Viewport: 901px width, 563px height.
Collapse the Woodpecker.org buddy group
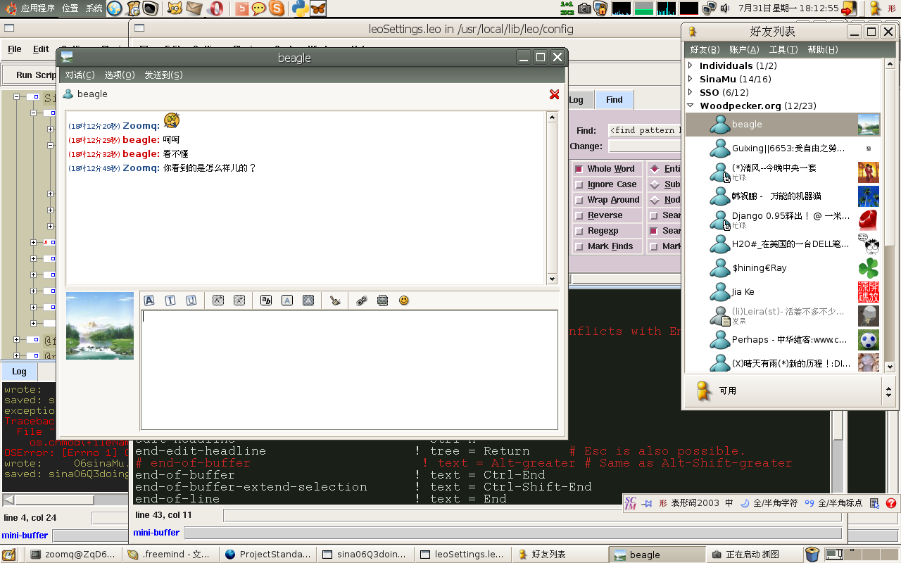691,106
